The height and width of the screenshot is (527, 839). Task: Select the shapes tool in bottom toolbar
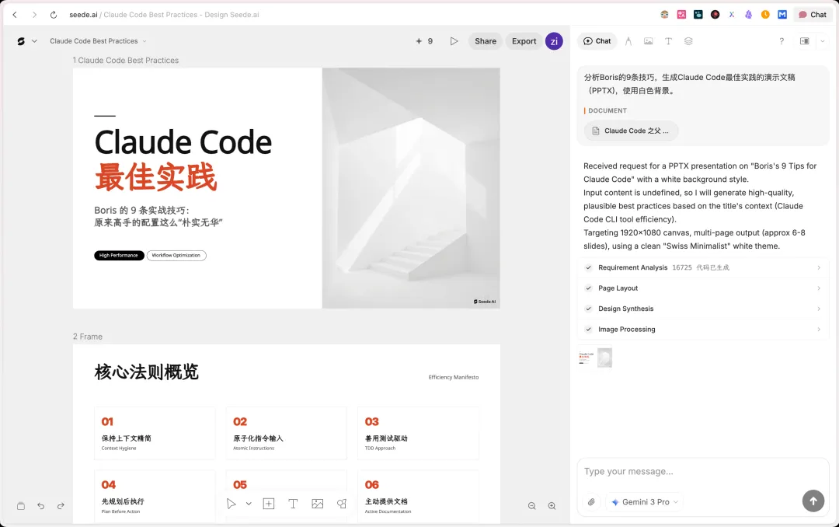[x=341, y=504]
